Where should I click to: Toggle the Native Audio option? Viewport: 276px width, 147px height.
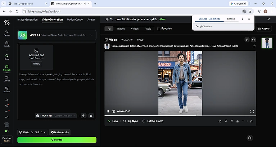pyautogui.click(x=60, y=132)
